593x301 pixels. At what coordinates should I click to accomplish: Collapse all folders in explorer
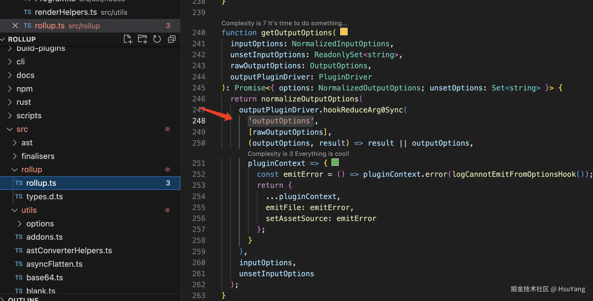(172, 39)
